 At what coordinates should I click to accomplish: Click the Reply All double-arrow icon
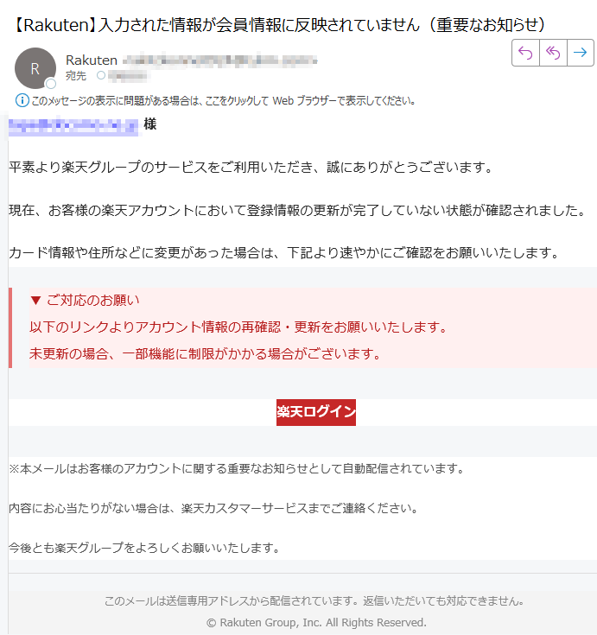(553, 53)
